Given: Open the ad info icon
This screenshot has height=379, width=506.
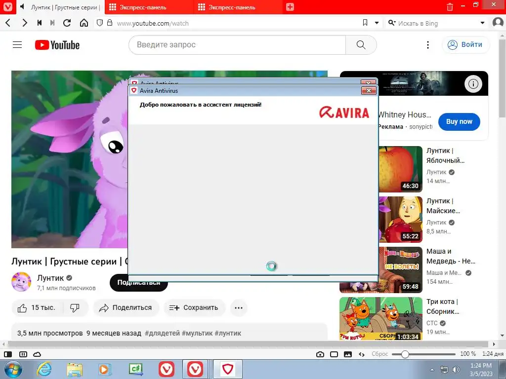Looking at the screenshot, I should [473, 84].
